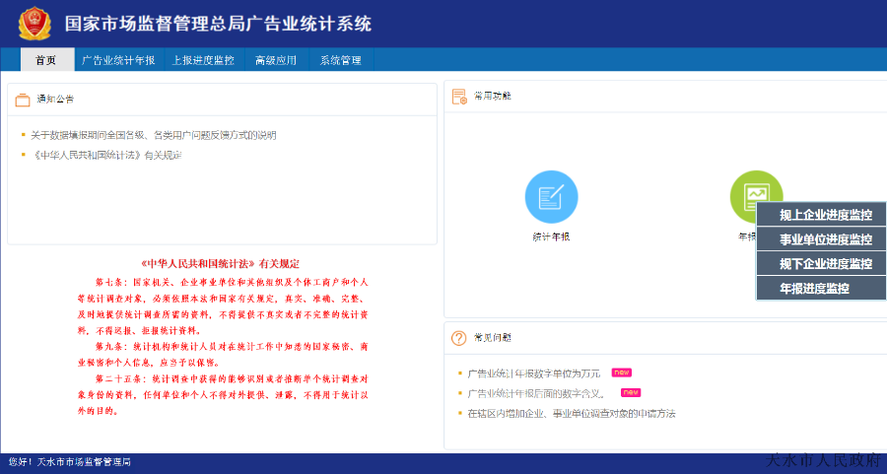This screenshot has width=887, height=474.
Task: Expand the 上报进度监控 navigation menu
Action: (x=203, y=60)
